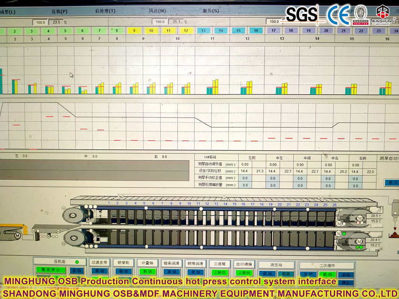399x299 pixels.
Task: Select heating zone 17 shown in purple
Action: (x=273, y=30)
